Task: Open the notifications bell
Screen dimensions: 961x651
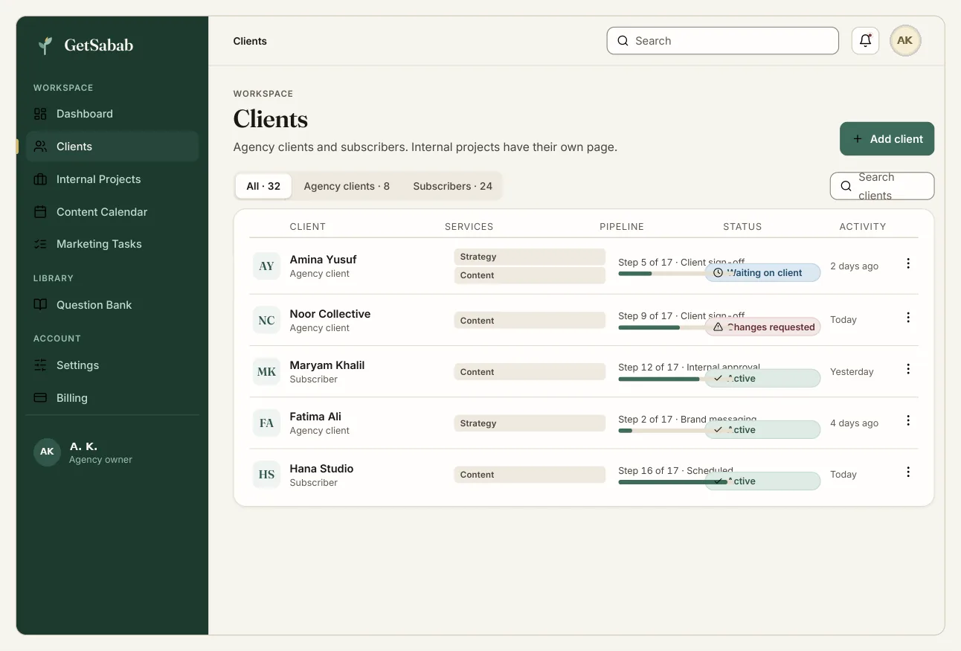Action: [865, 41]
